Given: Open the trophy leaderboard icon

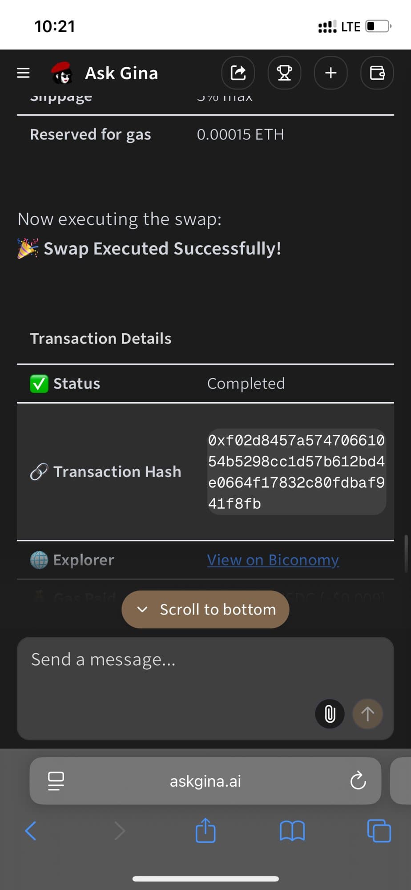Looking at the screenshot, I should pyautogui.click(x=284, y=73).
